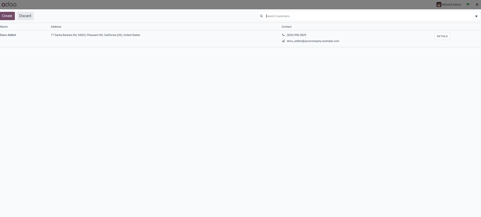The image size is (481, 217).
Task: Click deco_addict@yourcompany.example.com email
Action: click(x=313, y=41)
